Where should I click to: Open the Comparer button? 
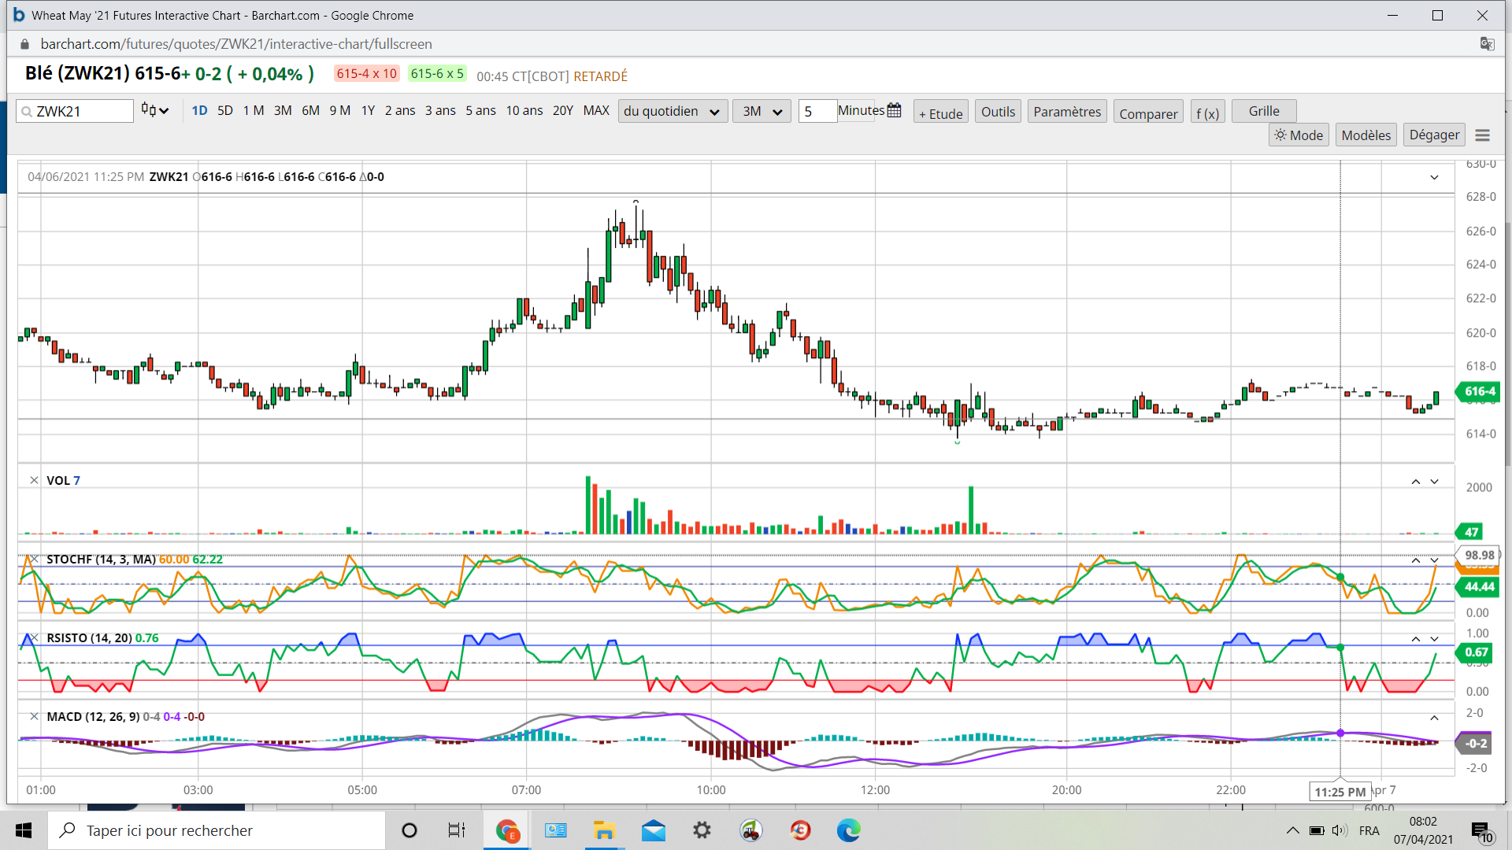click(x=1147, y=113)
